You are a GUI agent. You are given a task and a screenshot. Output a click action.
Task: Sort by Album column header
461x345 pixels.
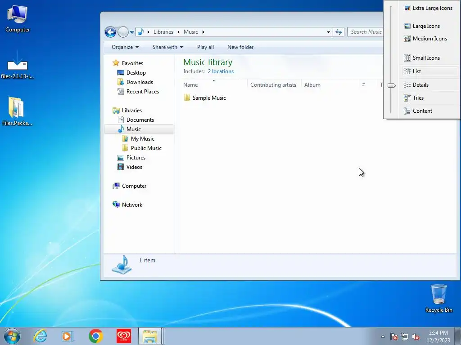click(x=330, y=85)
